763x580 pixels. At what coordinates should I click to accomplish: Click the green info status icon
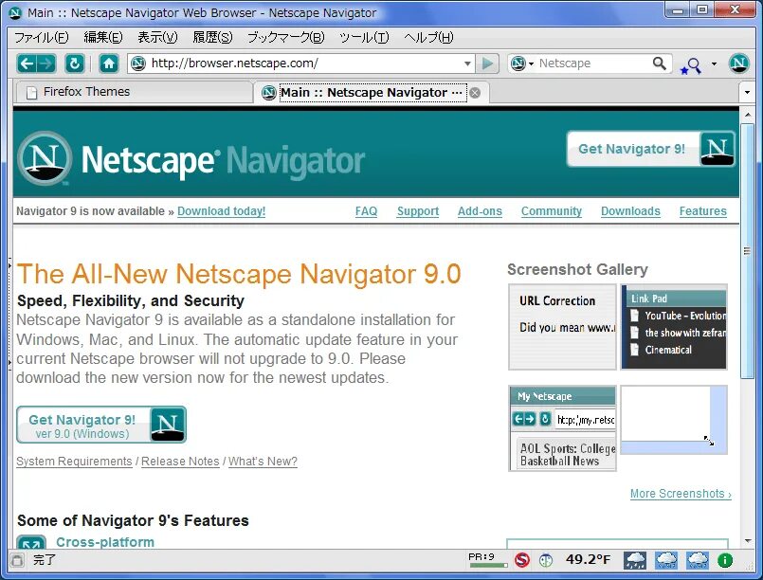pos(725,560)
